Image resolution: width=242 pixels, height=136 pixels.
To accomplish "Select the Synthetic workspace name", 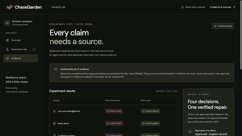I will pos(22,21).
